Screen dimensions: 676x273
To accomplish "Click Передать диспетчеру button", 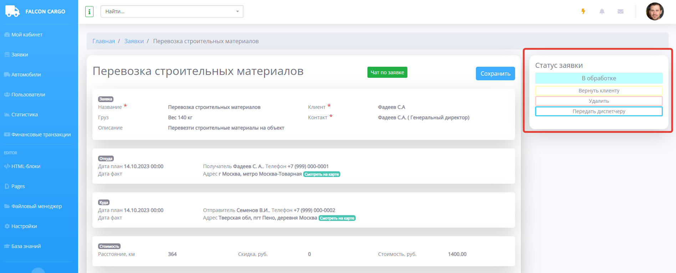I will click(599, 111).
